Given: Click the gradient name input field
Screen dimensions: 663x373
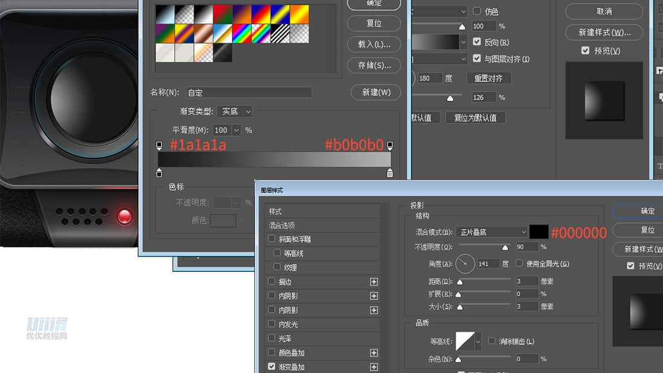Looking at the screenshot, I should (249, 92).
